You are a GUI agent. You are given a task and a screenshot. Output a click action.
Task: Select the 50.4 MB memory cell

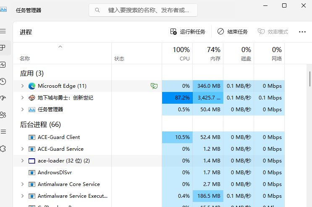(x=208, y=110)
